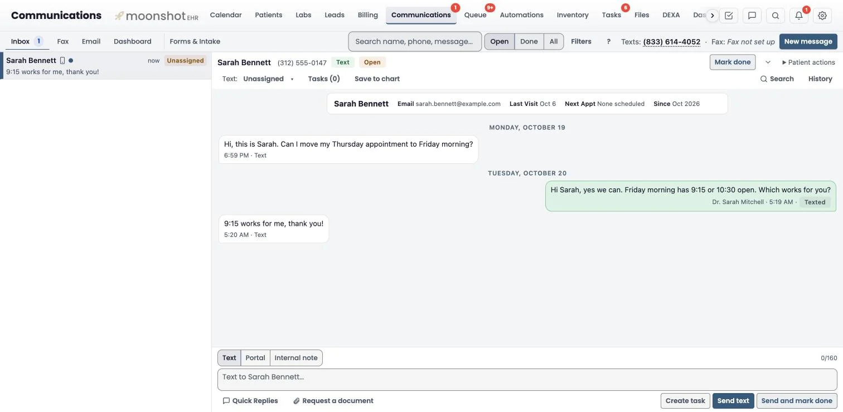The width and height of the screenshot is (843, 412).
Task: Request a document from the patient
Action: [x=333, y=401]
